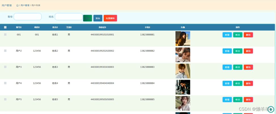Click 删除 for 用户5 row

248,100
